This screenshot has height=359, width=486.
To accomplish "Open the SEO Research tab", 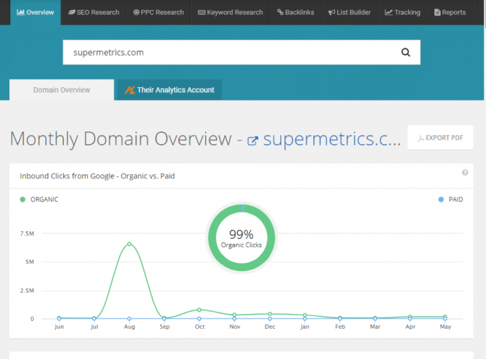I will (94, 13).
